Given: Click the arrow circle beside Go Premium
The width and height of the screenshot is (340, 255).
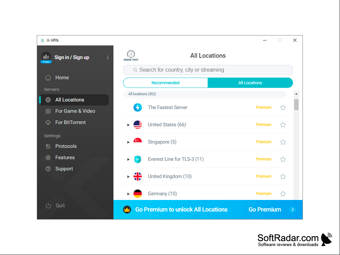Looking at the screenshot, I should (x=293, y=210).
